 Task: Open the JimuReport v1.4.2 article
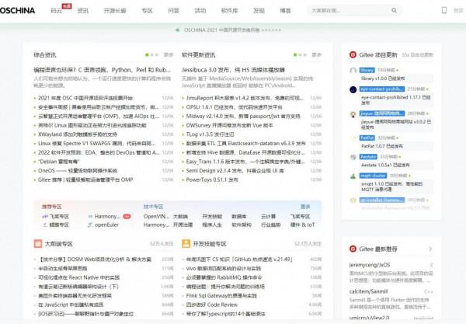click(x=245, y=98)
